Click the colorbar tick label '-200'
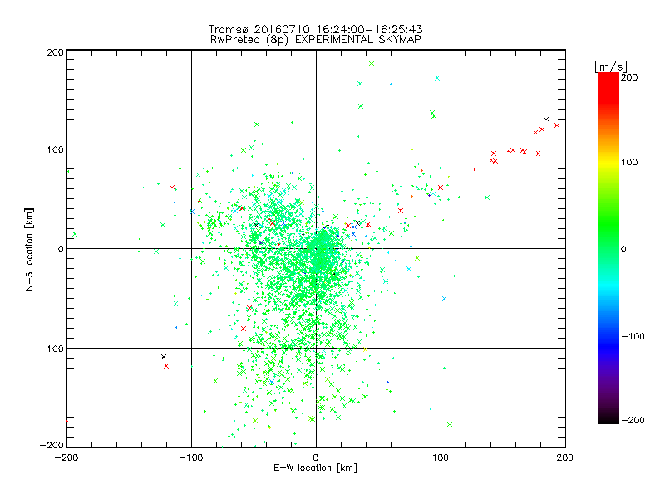The image size is (665, 498). pyautogui.click(x=633, y=420)
